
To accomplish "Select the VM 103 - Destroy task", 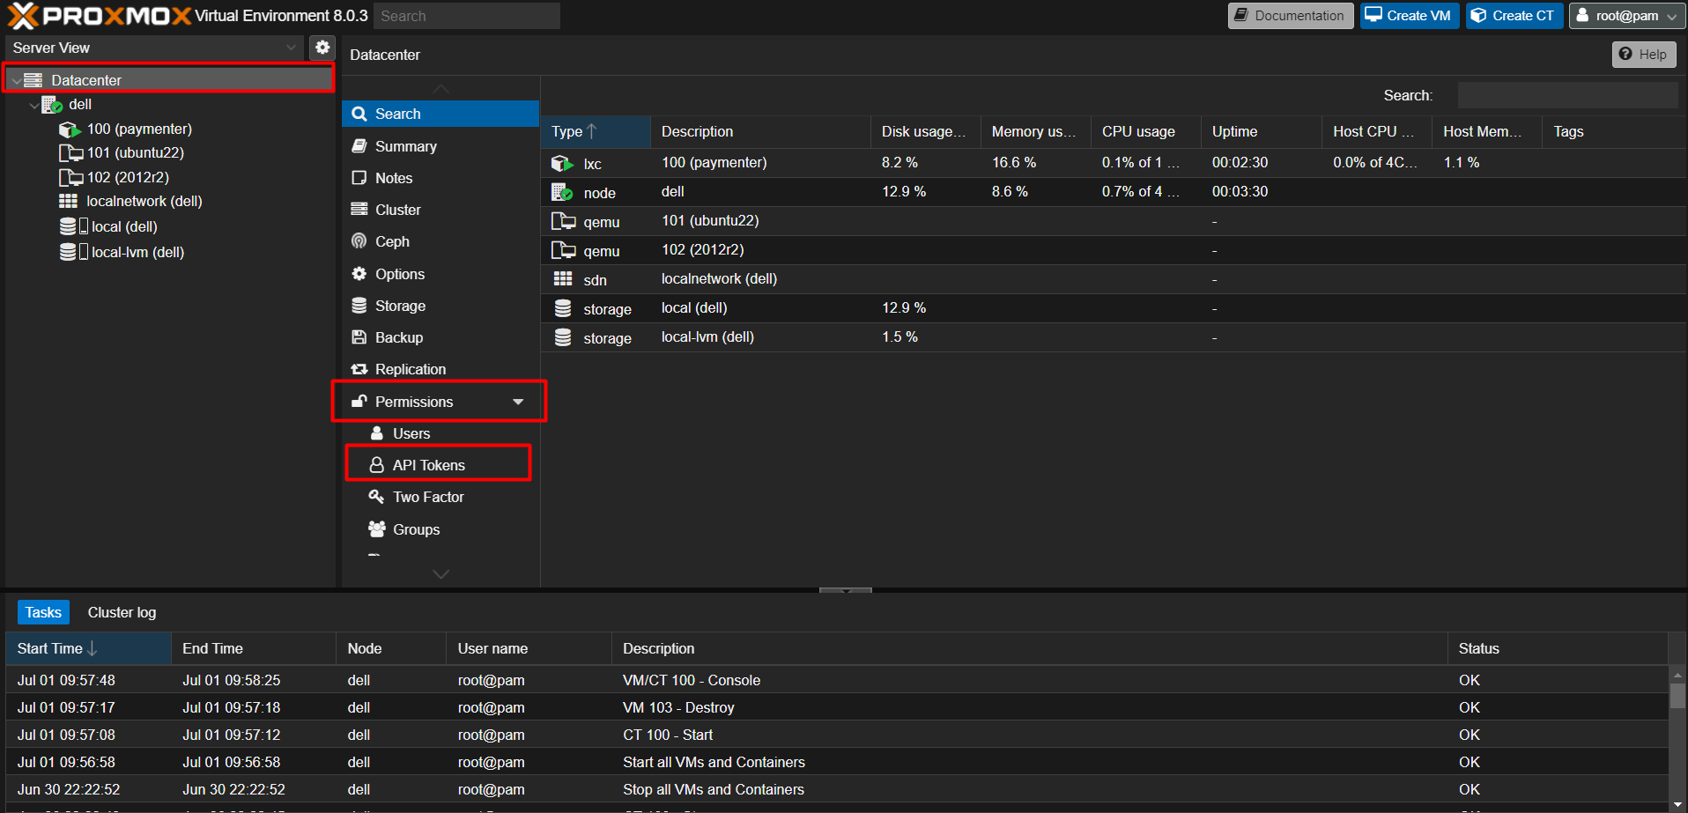I will [x=837, y=707].
